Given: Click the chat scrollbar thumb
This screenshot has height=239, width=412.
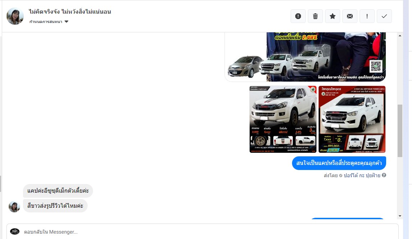Looking at the screenshot, I should tap(400, 131).
